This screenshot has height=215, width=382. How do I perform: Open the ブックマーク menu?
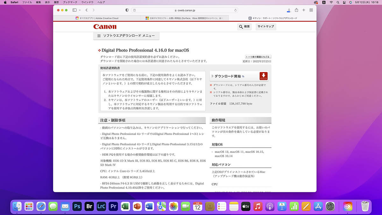pyautogui.click(x=70, y=2)
